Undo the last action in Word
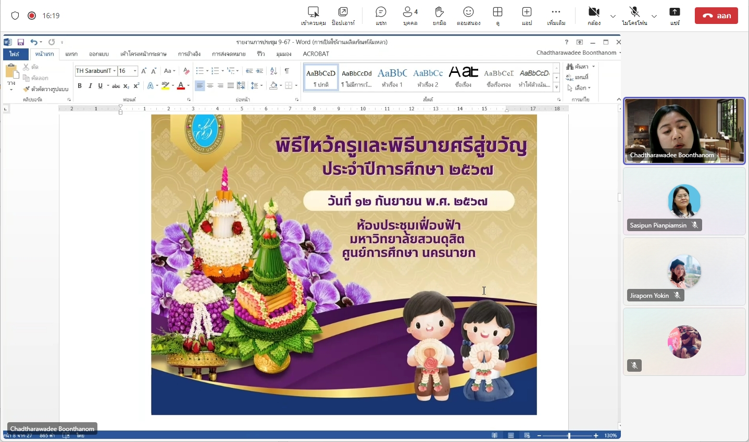This screenshot has height=442, width=749. point(33,42)
